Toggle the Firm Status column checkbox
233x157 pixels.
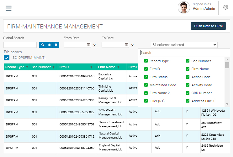pos(146,77)
